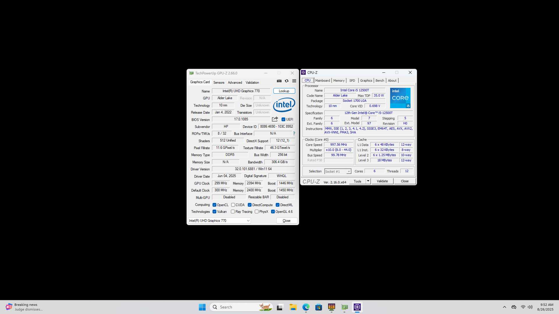
Task: Click the CPU Specification text field
Action: pyautogui.click(x=369, y=113)
